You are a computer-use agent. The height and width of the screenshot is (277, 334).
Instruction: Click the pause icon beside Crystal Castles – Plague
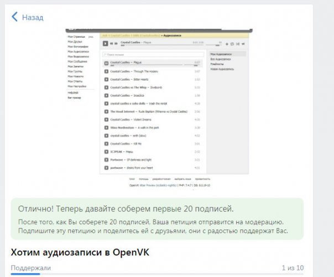[106, 63]
